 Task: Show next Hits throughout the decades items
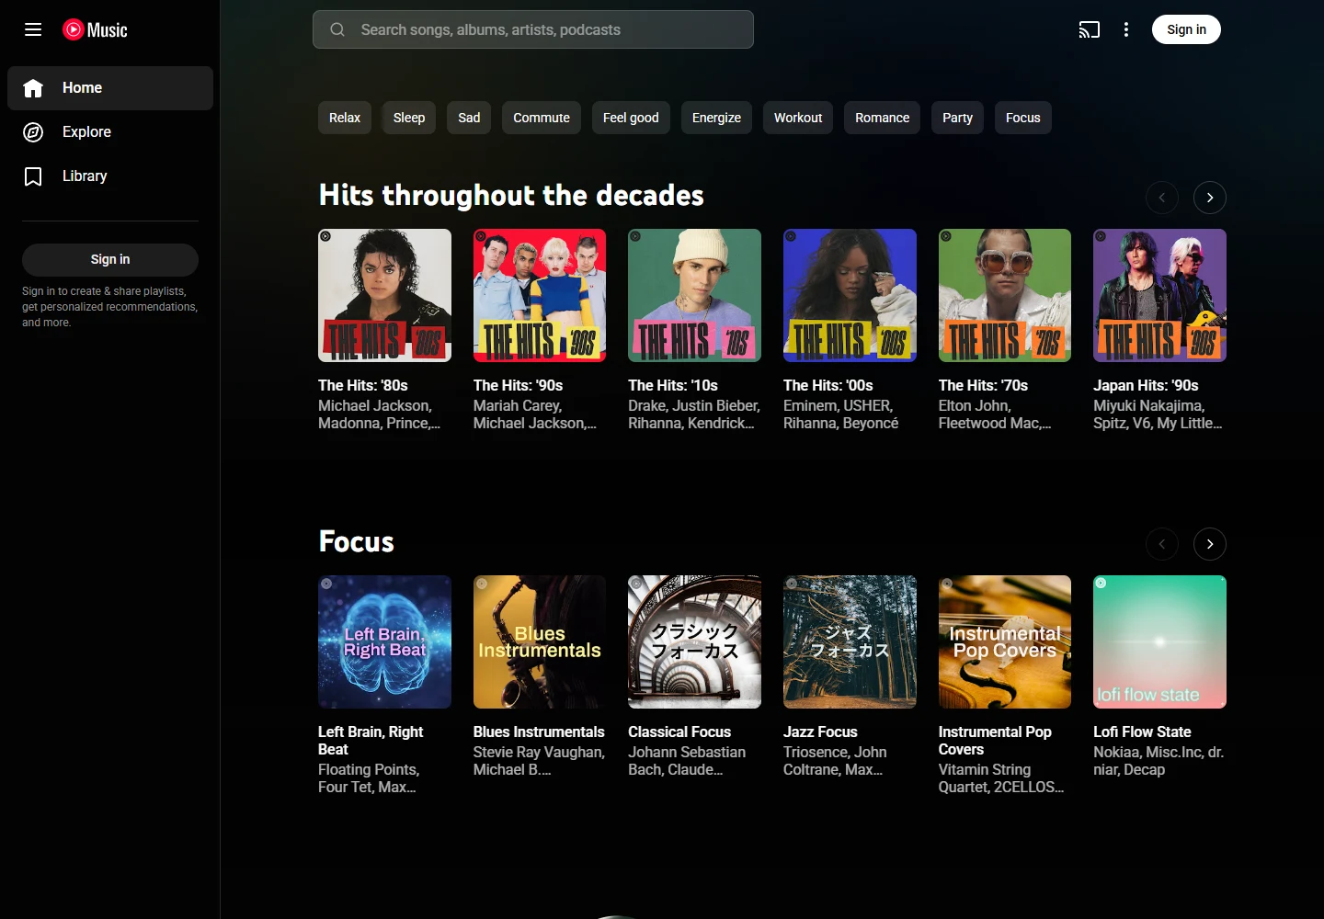pyautogui.click(x=1210, y=198)
